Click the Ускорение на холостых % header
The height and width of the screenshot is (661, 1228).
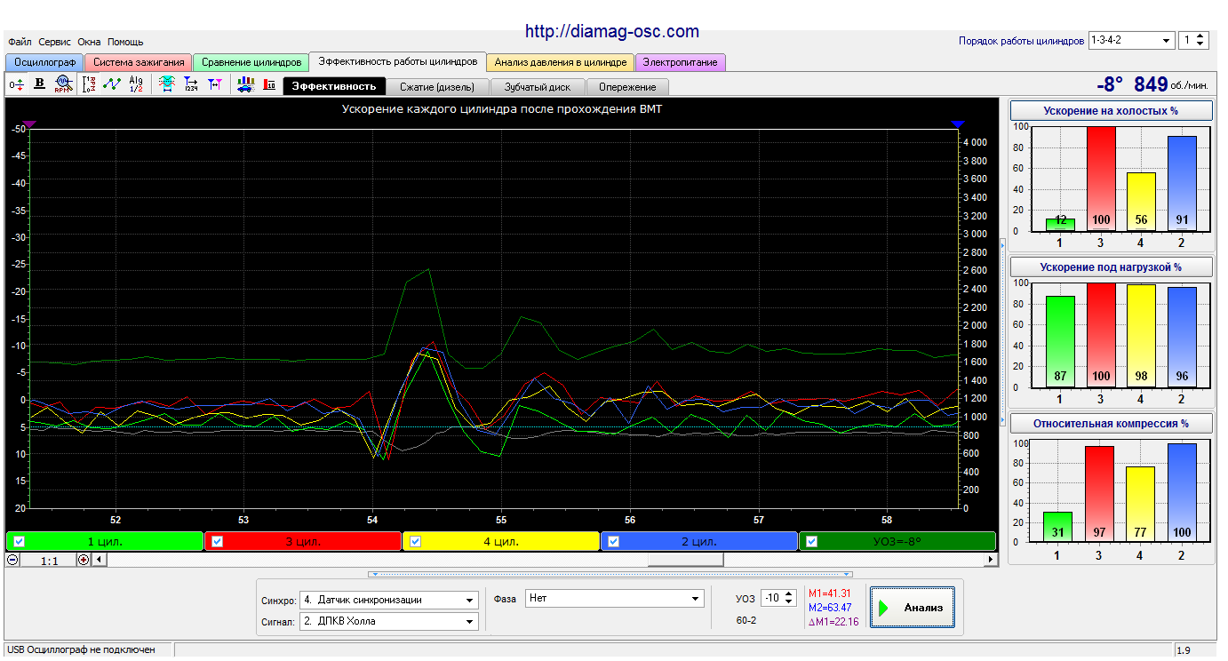pyautogui.click(x=1112, y=111)
